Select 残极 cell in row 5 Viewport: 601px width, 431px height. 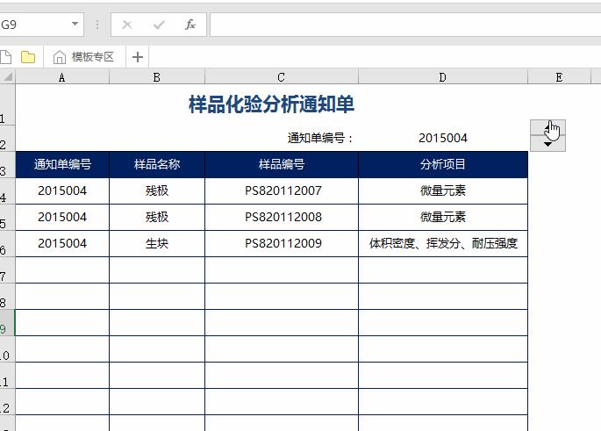[157, 217]
